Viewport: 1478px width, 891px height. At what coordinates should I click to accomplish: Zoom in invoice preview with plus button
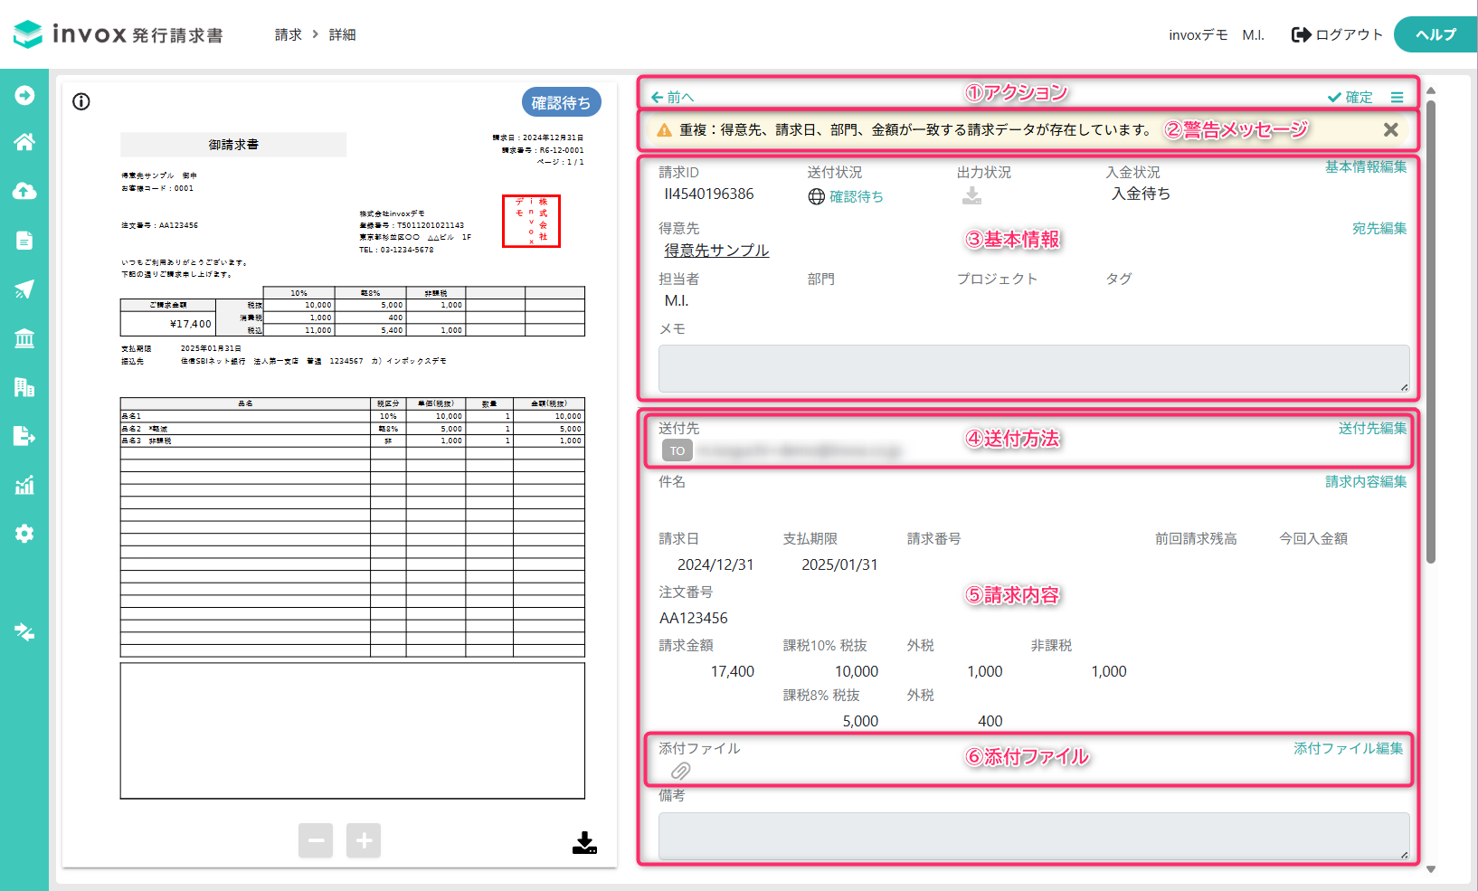point(364,840)
